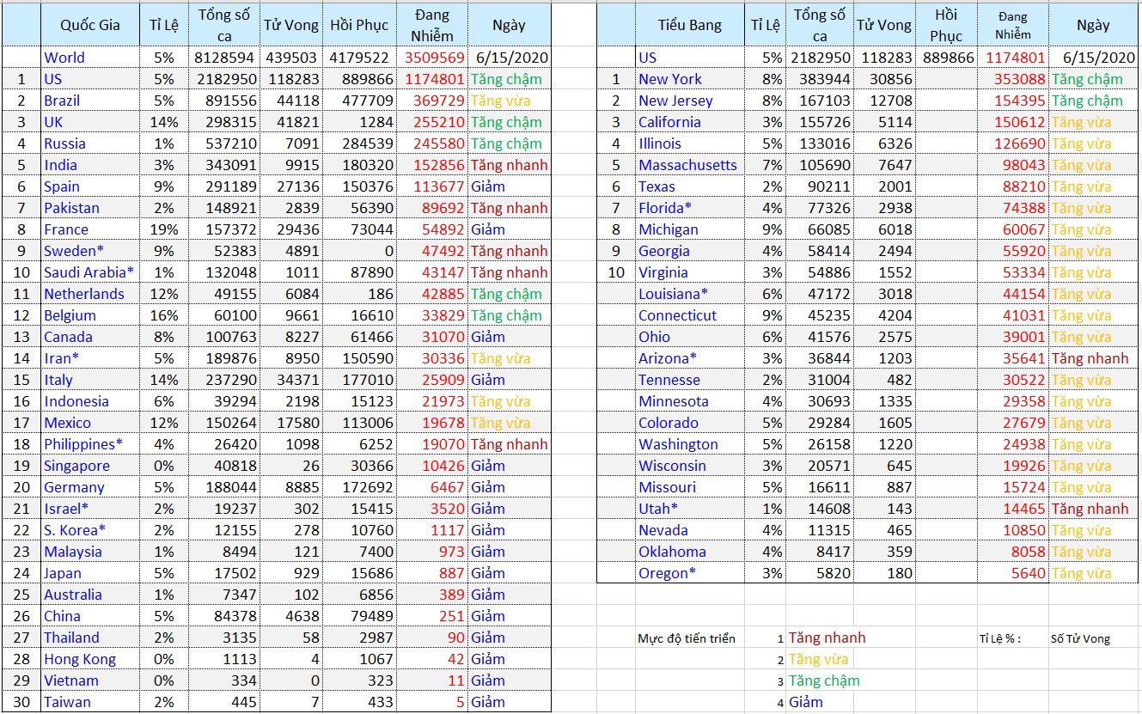Select the 'Tỉ Lệ % :' label
This screenshot has height=714, width=1142.
(x=999, y=638)
